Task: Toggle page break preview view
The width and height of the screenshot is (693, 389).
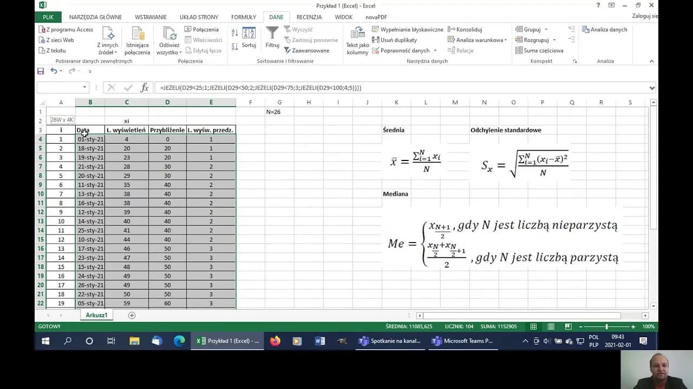Action: [x=568, y=327]
